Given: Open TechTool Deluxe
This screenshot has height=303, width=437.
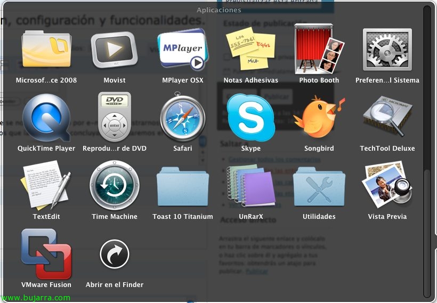Looking at the screenshot, I should 387,118.
